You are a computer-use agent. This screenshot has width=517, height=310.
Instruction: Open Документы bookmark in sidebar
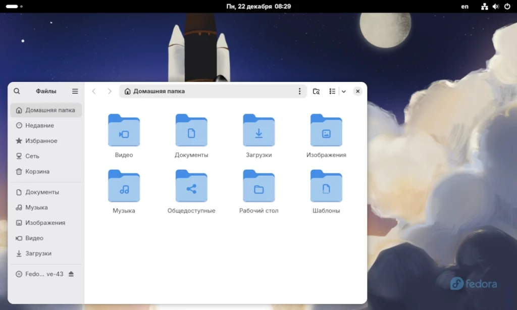point(46,192)
